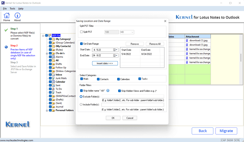Select the 5/4/2022 date range row

pos(140,54)
